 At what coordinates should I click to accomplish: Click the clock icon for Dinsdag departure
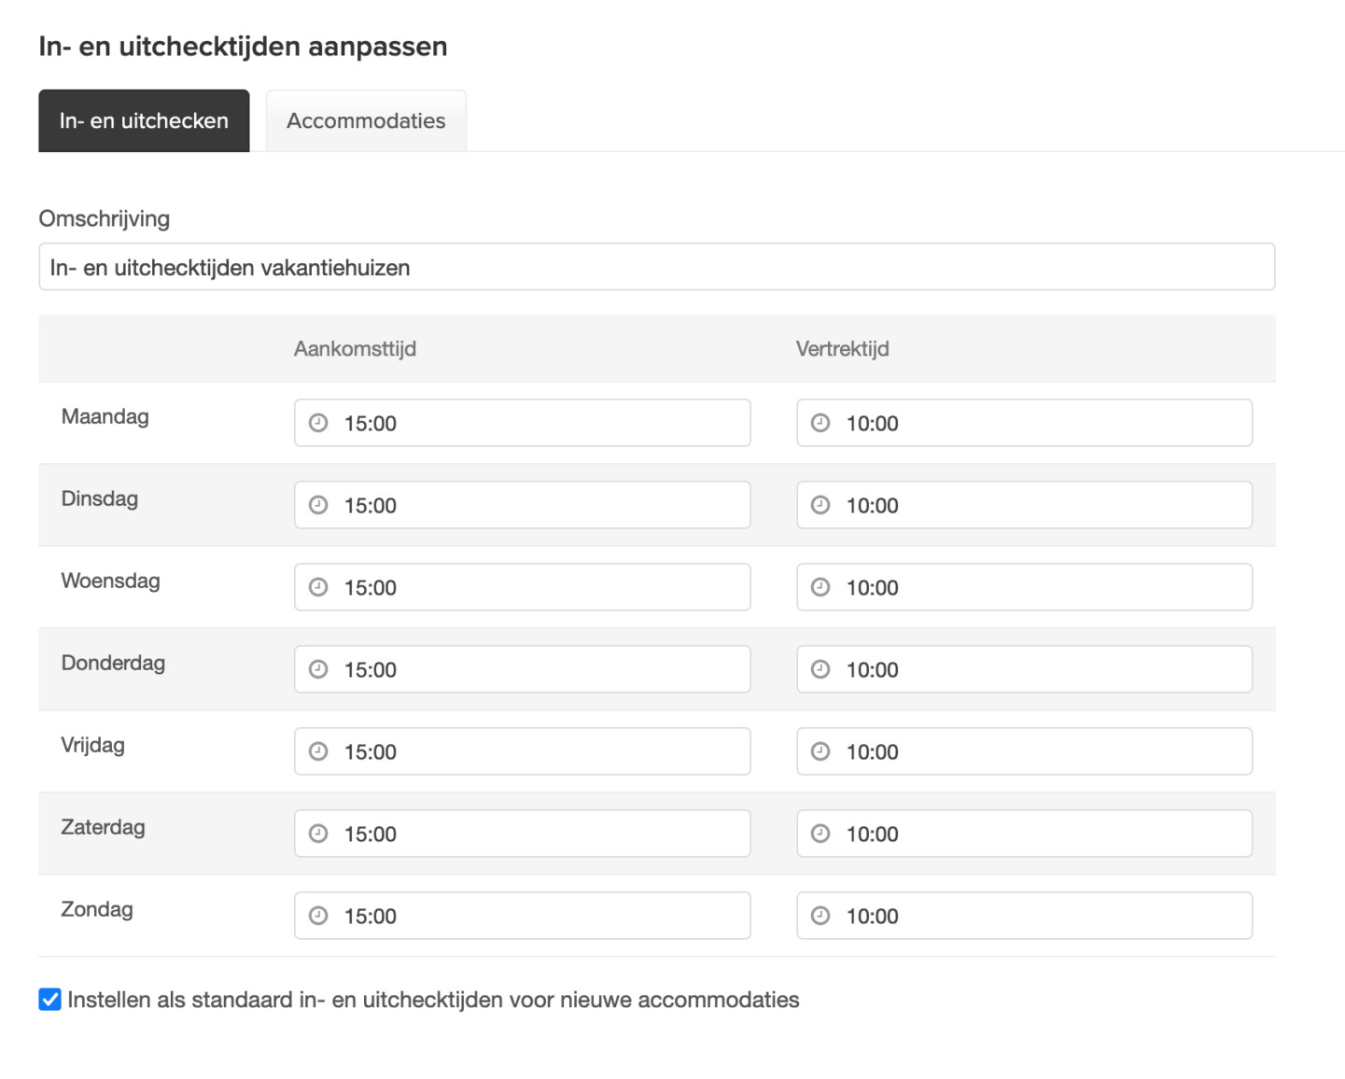coord(820,505)
